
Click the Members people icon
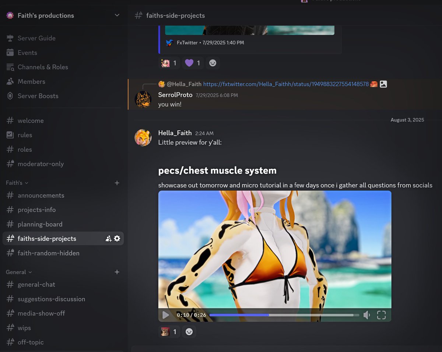tap(10, 81)
